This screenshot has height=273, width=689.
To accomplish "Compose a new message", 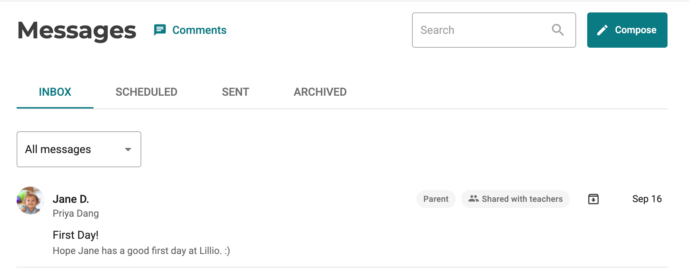I will point(627,30).
